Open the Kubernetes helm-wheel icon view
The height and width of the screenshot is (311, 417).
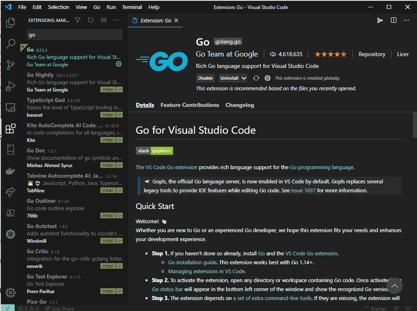pyautogui.click(x=11, y=234)
